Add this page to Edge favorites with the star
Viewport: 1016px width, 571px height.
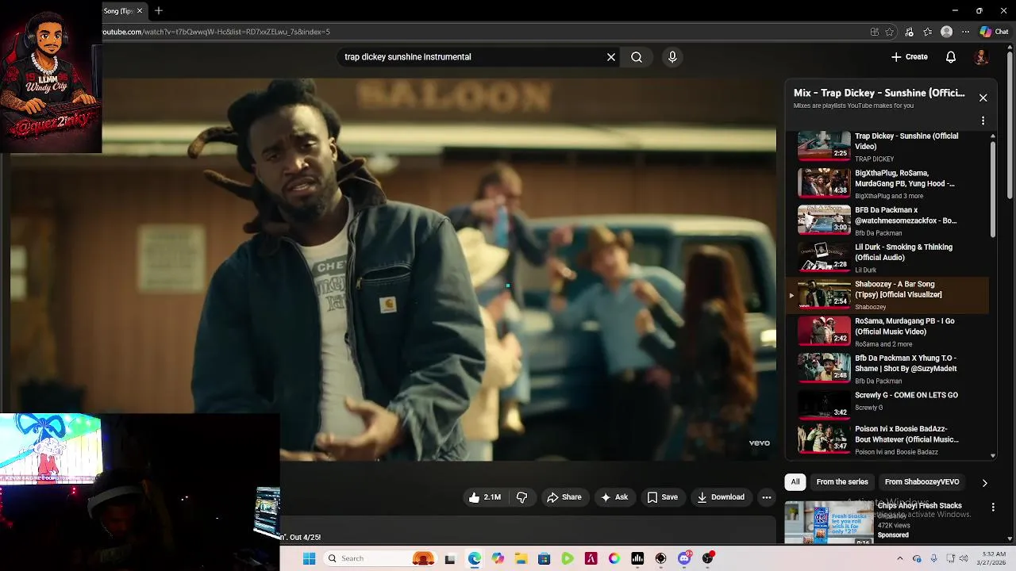(x=890, y=32)
